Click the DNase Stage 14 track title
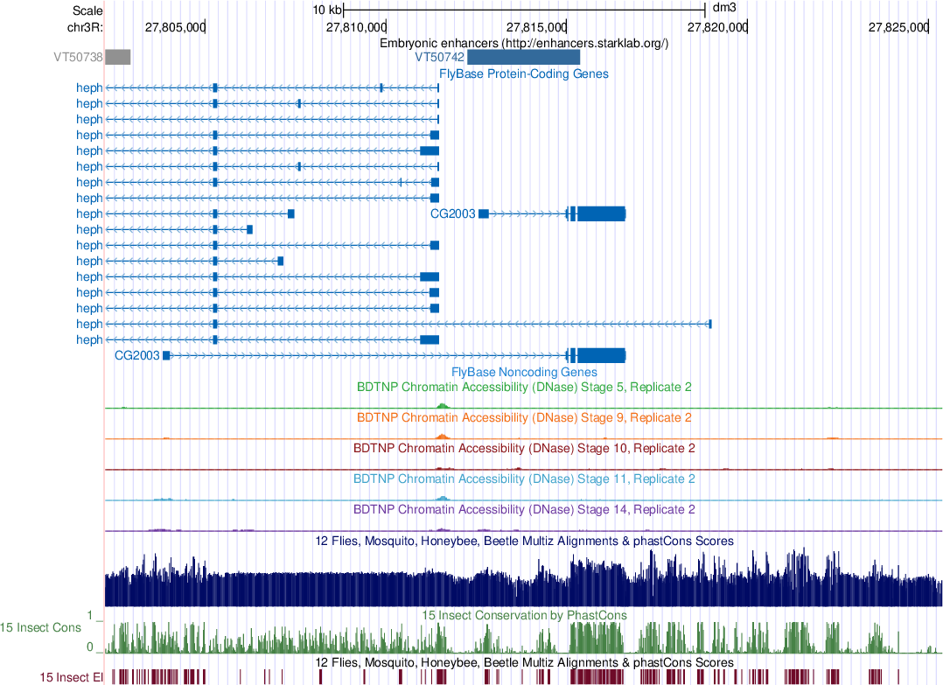 click(523, 509)
